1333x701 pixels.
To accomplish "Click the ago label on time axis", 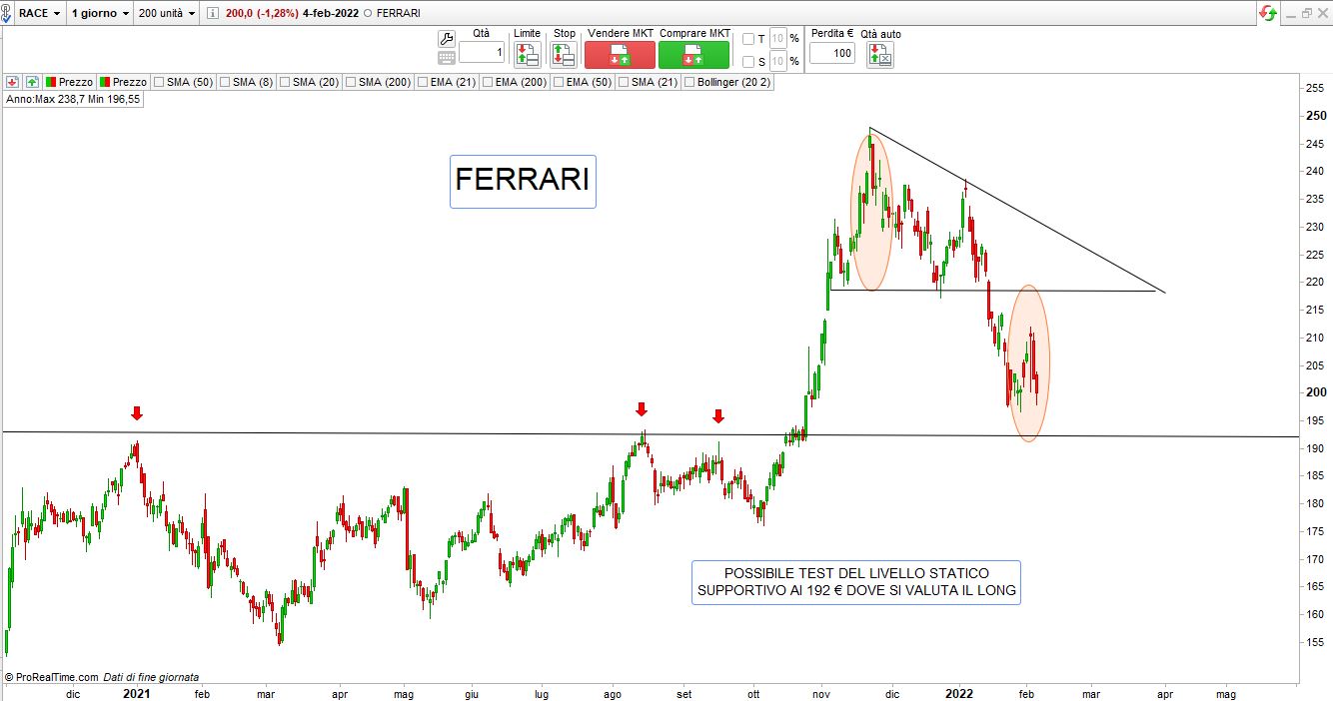I will [613, 693].
